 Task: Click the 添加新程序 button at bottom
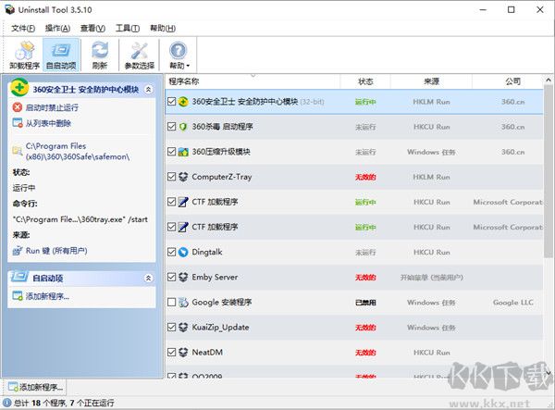[34, 386]
